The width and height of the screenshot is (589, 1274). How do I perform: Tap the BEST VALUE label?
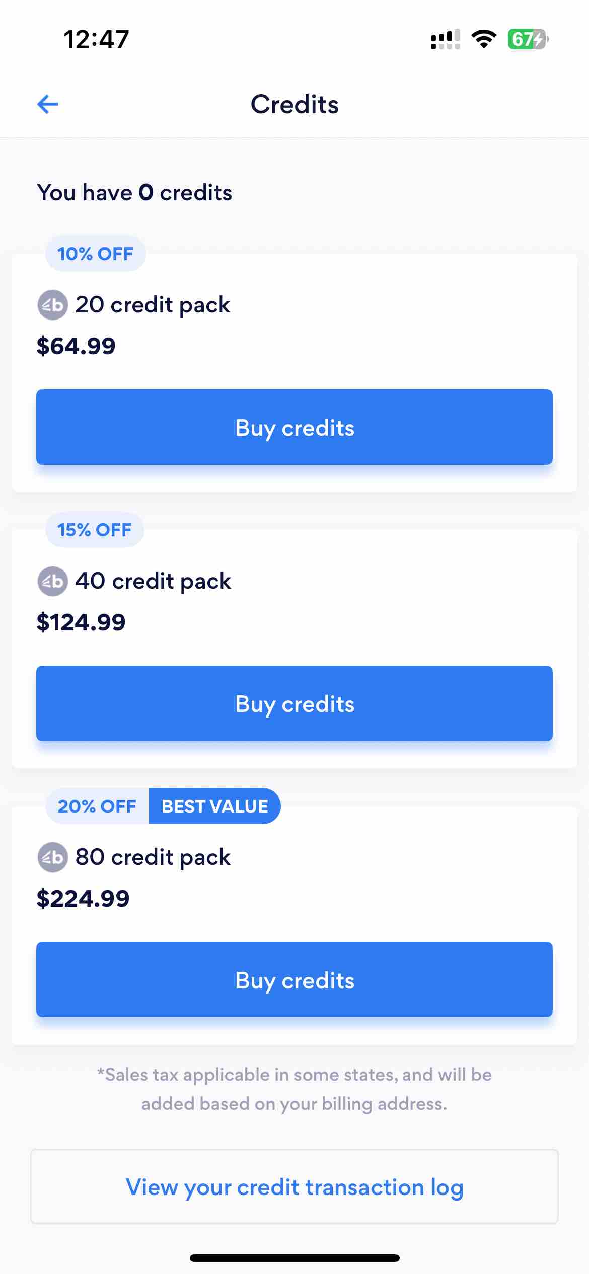[214, 806]
